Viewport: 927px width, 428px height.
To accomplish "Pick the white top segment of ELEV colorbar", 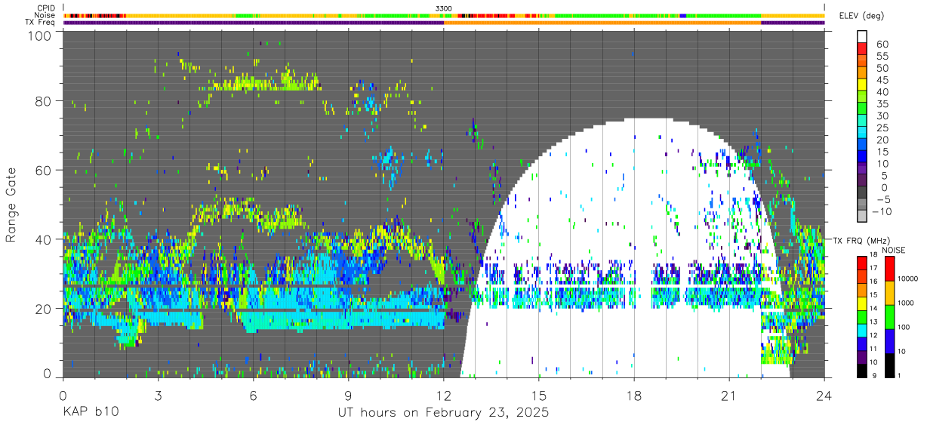I will 863,36.
